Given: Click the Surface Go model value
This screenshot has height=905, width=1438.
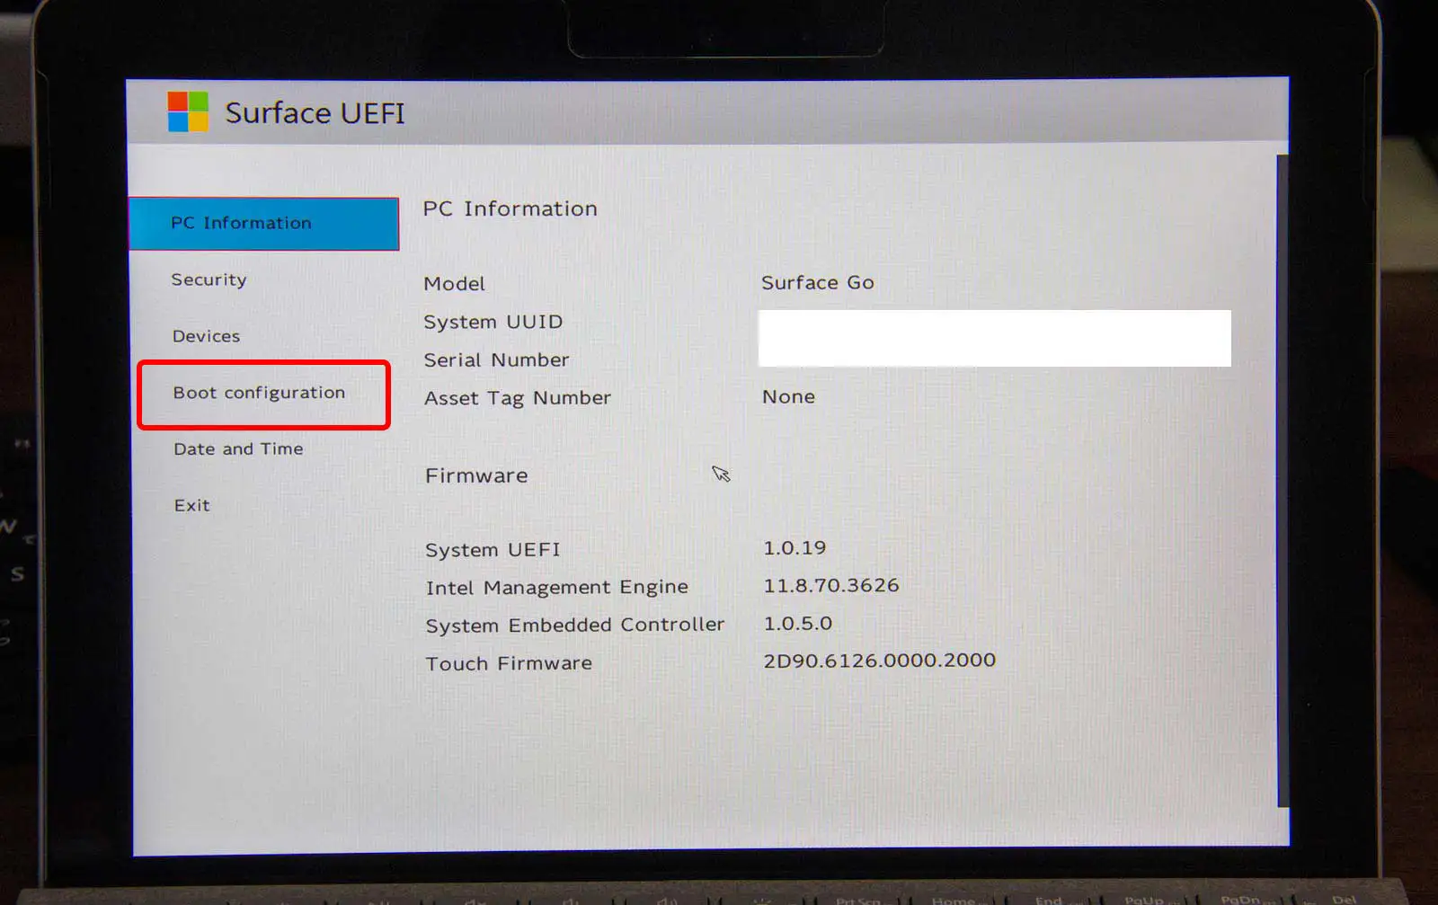Looking at the screenshot, I should pos(817,282).
